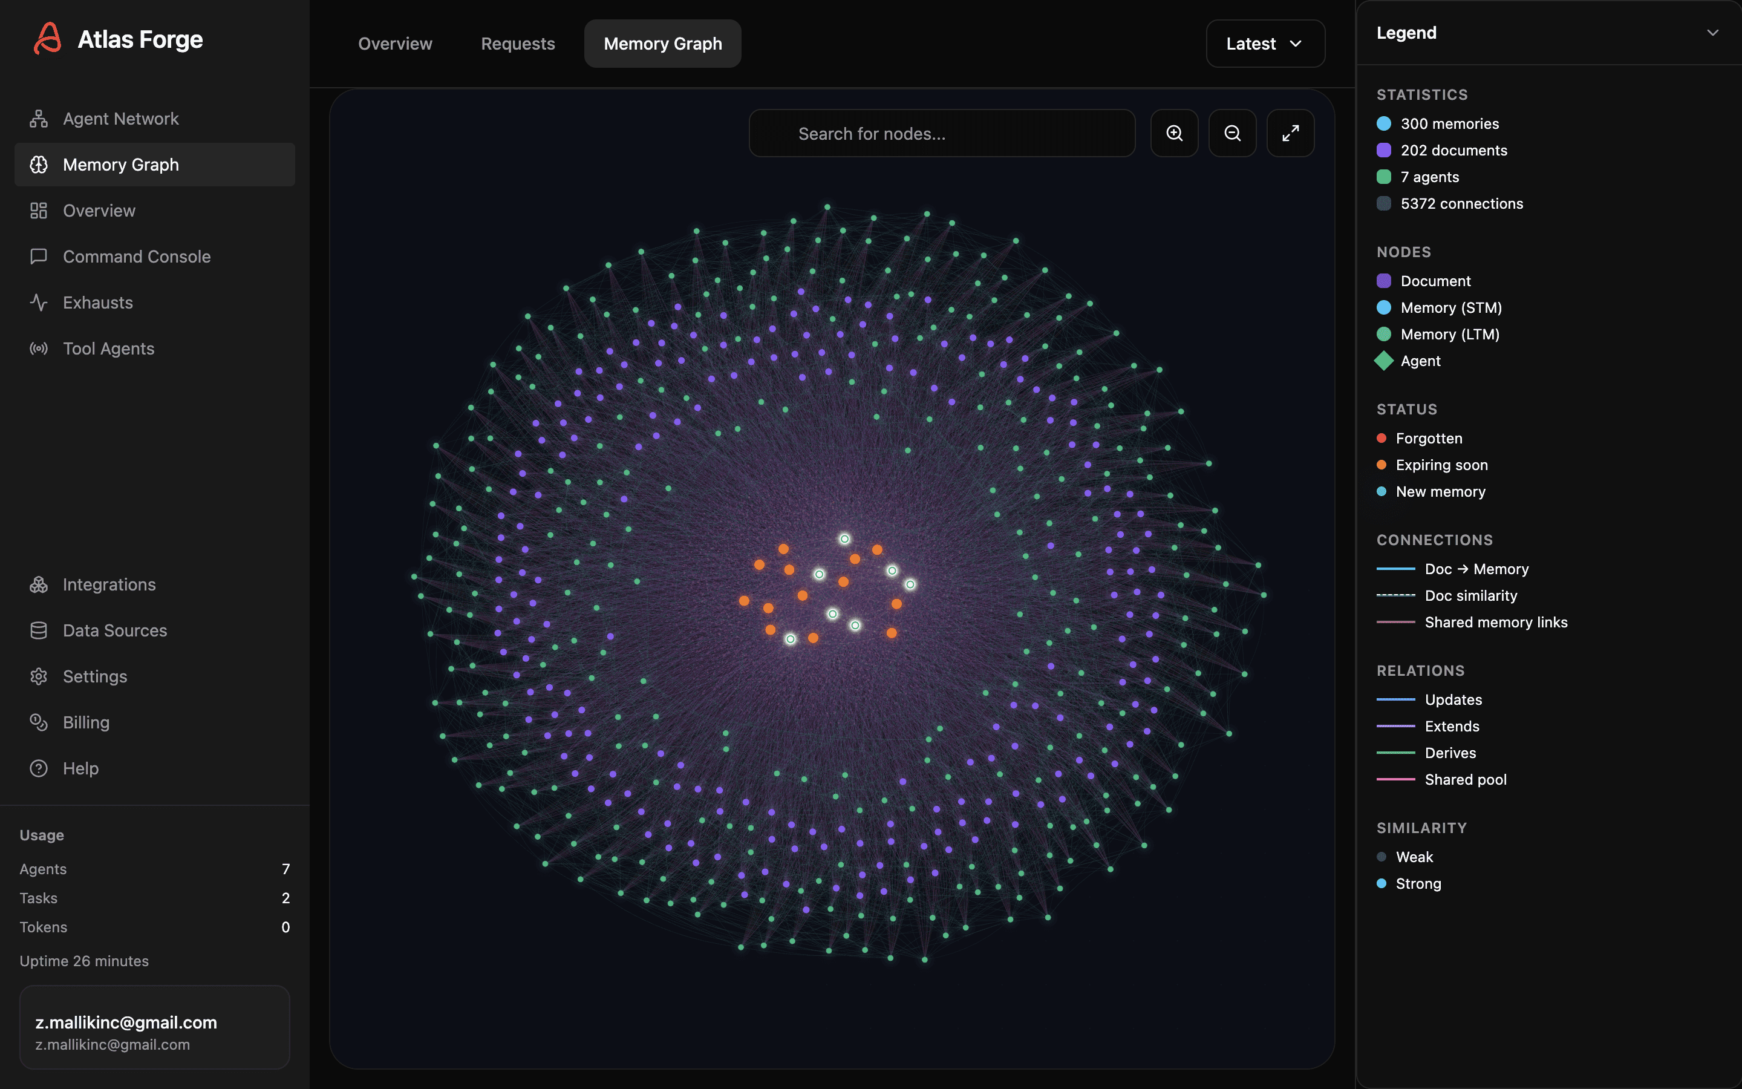Viewport: 1742px width, 1089px height.
Task: Go to Tool Agents in sidebar
Action: click(x=108, y=348)
